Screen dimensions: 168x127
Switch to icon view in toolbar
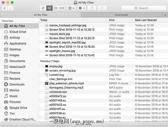43,8
